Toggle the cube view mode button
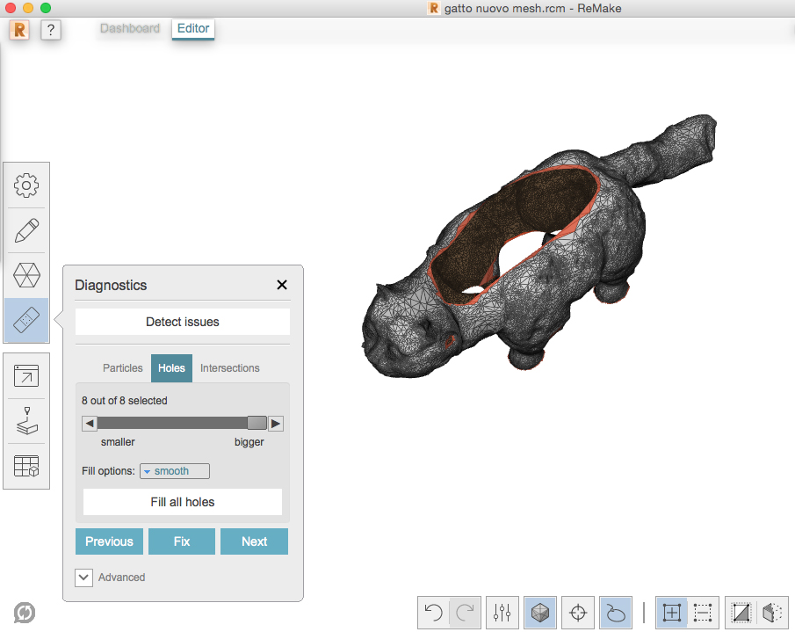Image resolution: width=795 pixels, height=632 pixels. (540, 613)
